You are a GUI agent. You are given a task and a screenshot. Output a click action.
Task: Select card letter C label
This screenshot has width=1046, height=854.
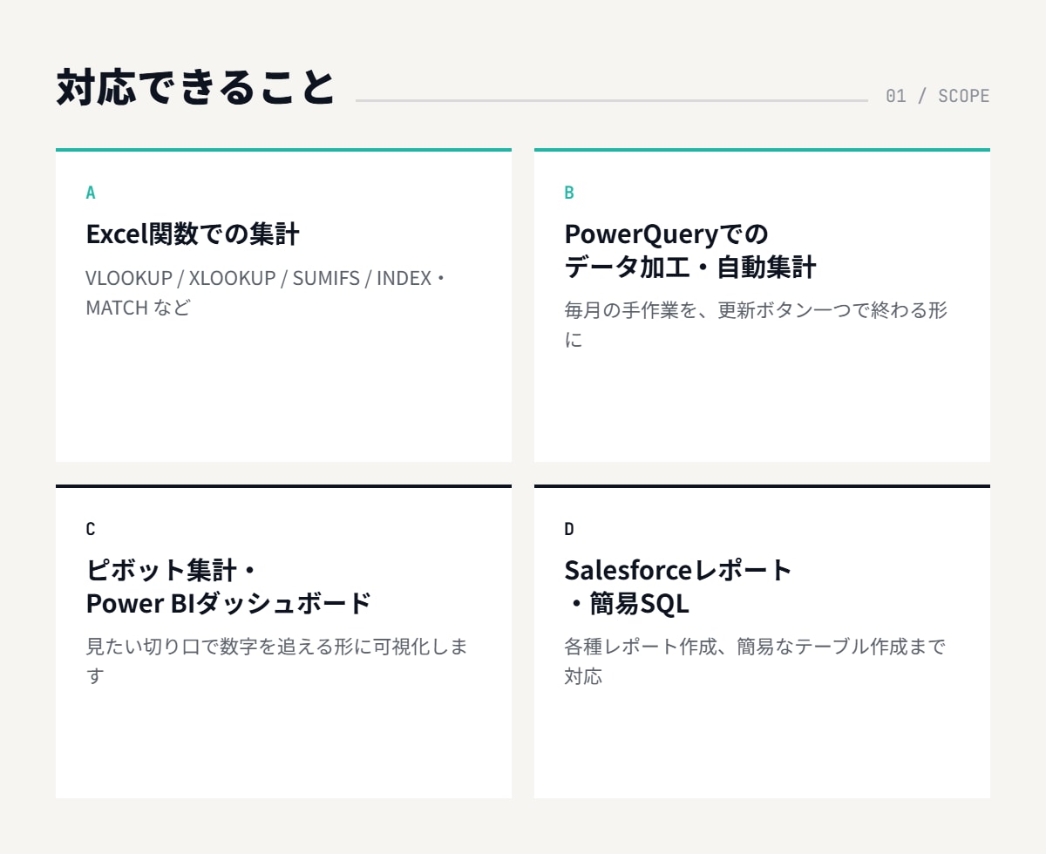(x=91, y=529)
